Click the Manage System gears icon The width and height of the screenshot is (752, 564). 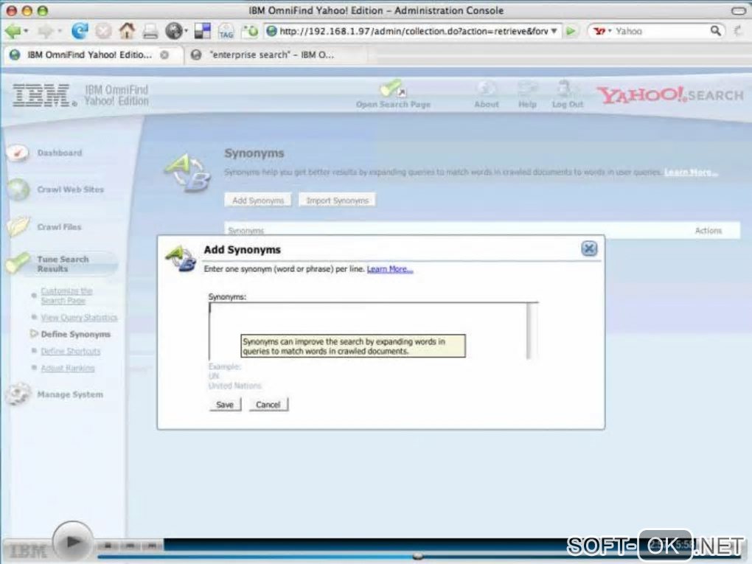[x=18, y=394]
